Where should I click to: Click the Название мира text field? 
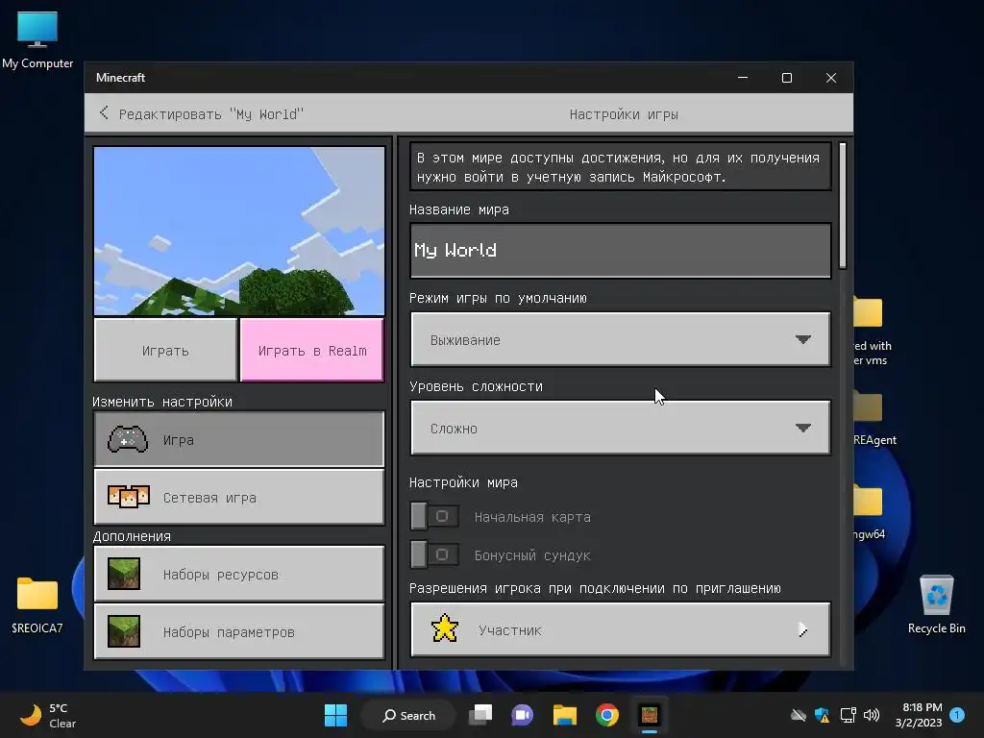coord(620,251)
